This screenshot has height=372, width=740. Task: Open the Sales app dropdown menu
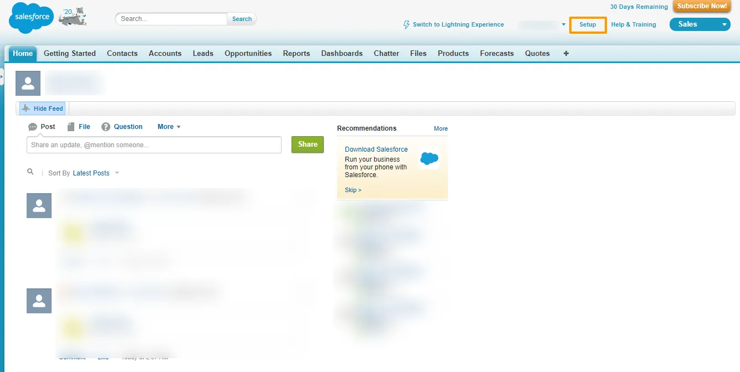724,24
